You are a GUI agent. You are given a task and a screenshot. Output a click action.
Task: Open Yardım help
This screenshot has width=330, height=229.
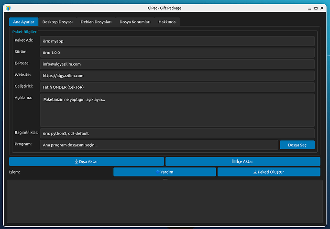tap(165, 172)
